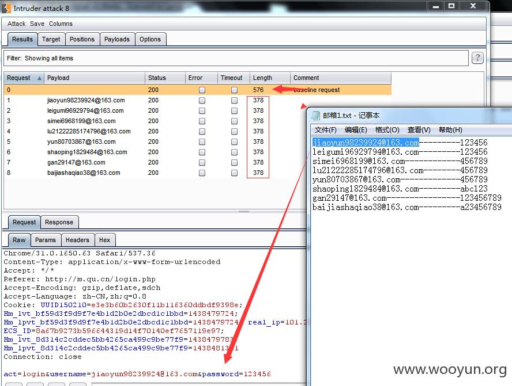Select payload row gan29147@163.com
This screenshot has width=512, height=386.
198,163
